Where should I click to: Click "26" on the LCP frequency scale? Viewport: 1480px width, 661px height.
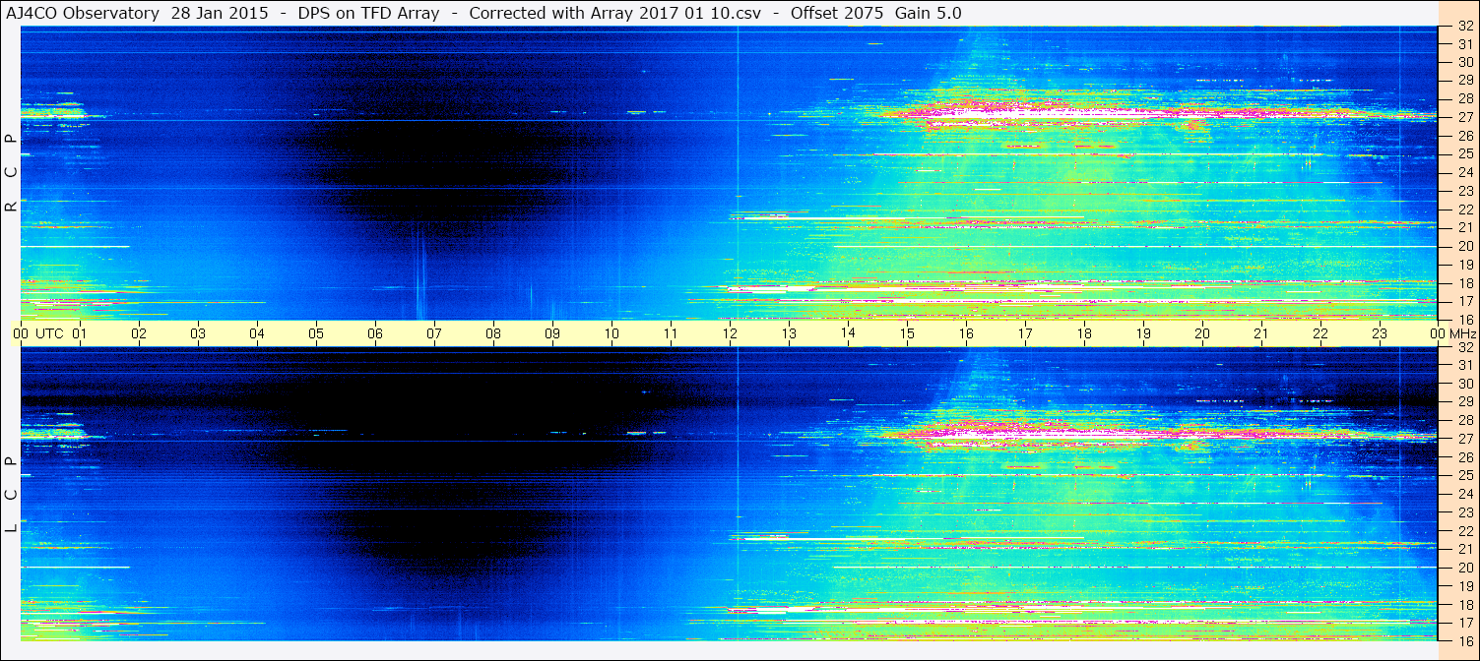pyautogui.click(x=1464, y=457)
